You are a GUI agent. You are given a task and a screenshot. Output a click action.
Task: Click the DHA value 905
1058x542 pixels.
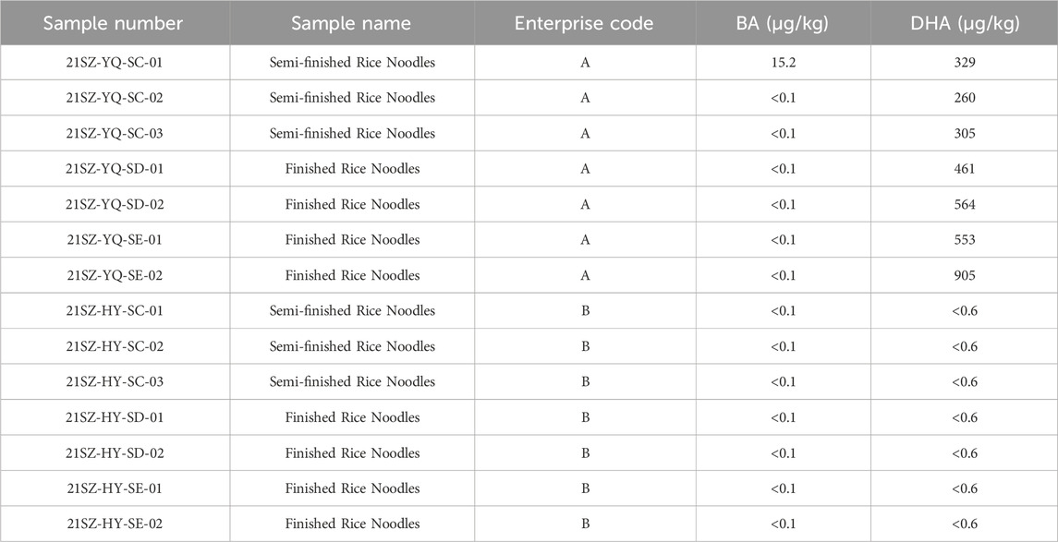(965, 275)
